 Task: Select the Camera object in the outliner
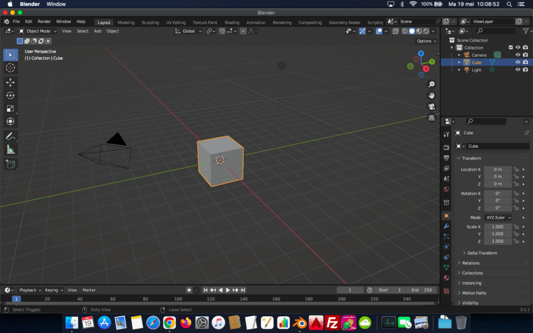[479, 54]
